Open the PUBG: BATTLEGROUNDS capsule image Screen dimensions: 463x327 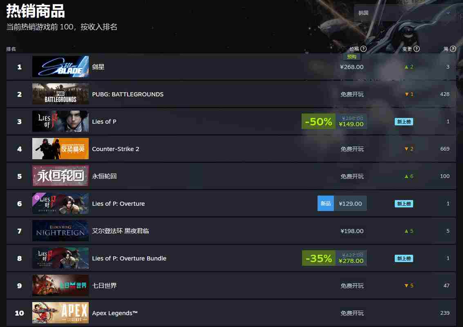(60, 94)
